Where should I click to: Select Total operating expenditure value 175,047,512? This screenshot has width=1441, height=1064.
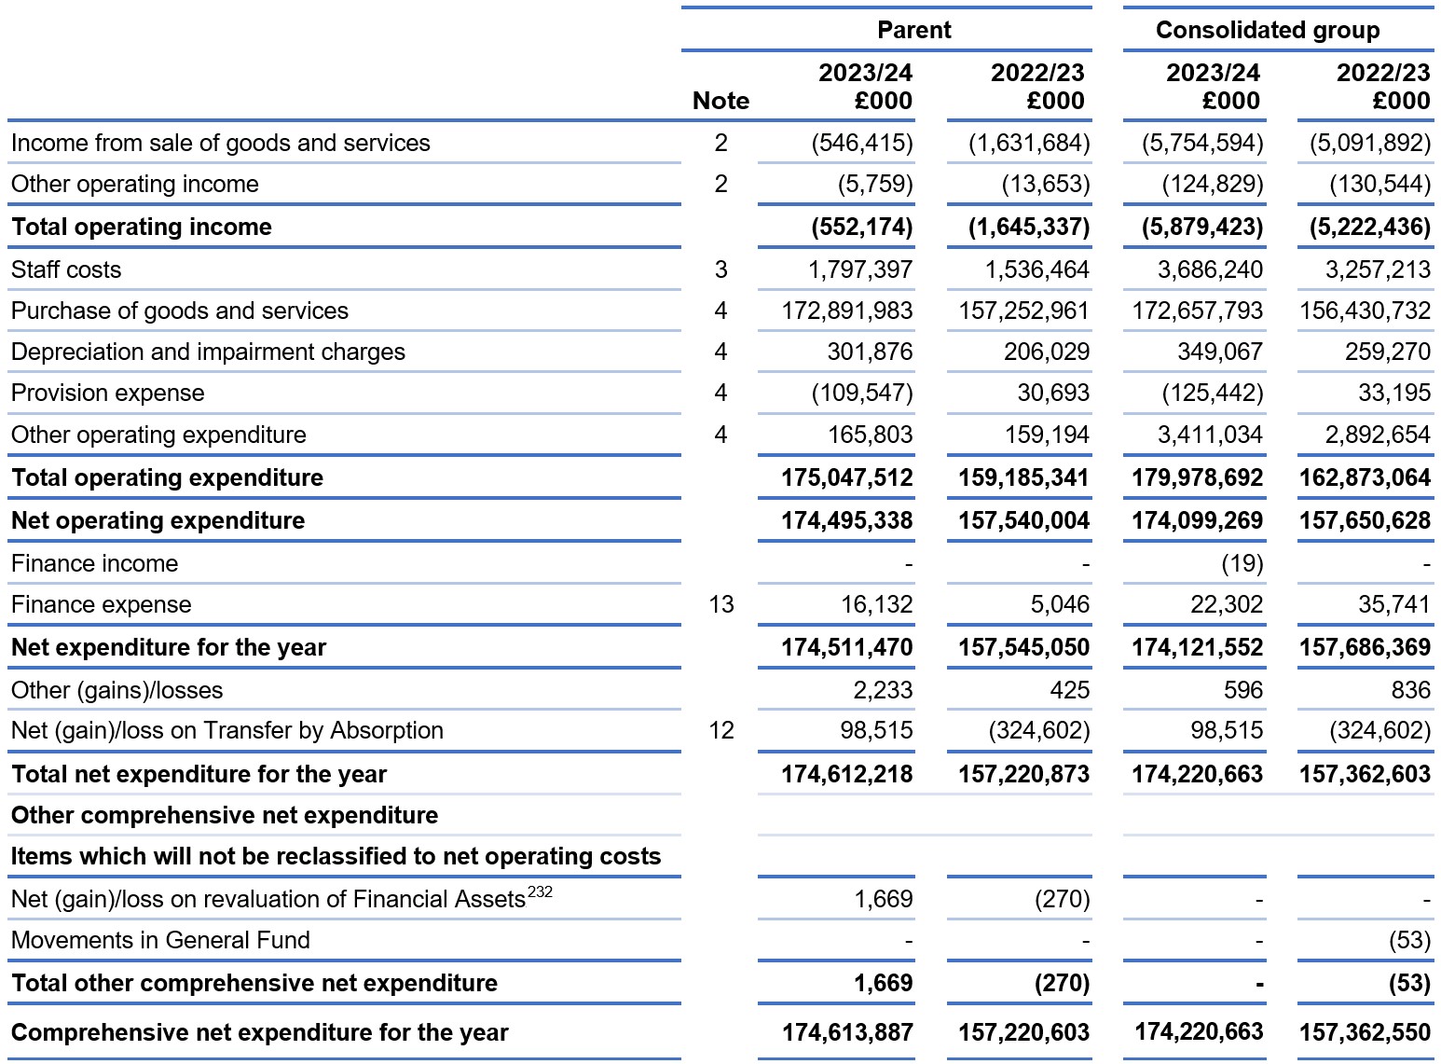[847, 477]
